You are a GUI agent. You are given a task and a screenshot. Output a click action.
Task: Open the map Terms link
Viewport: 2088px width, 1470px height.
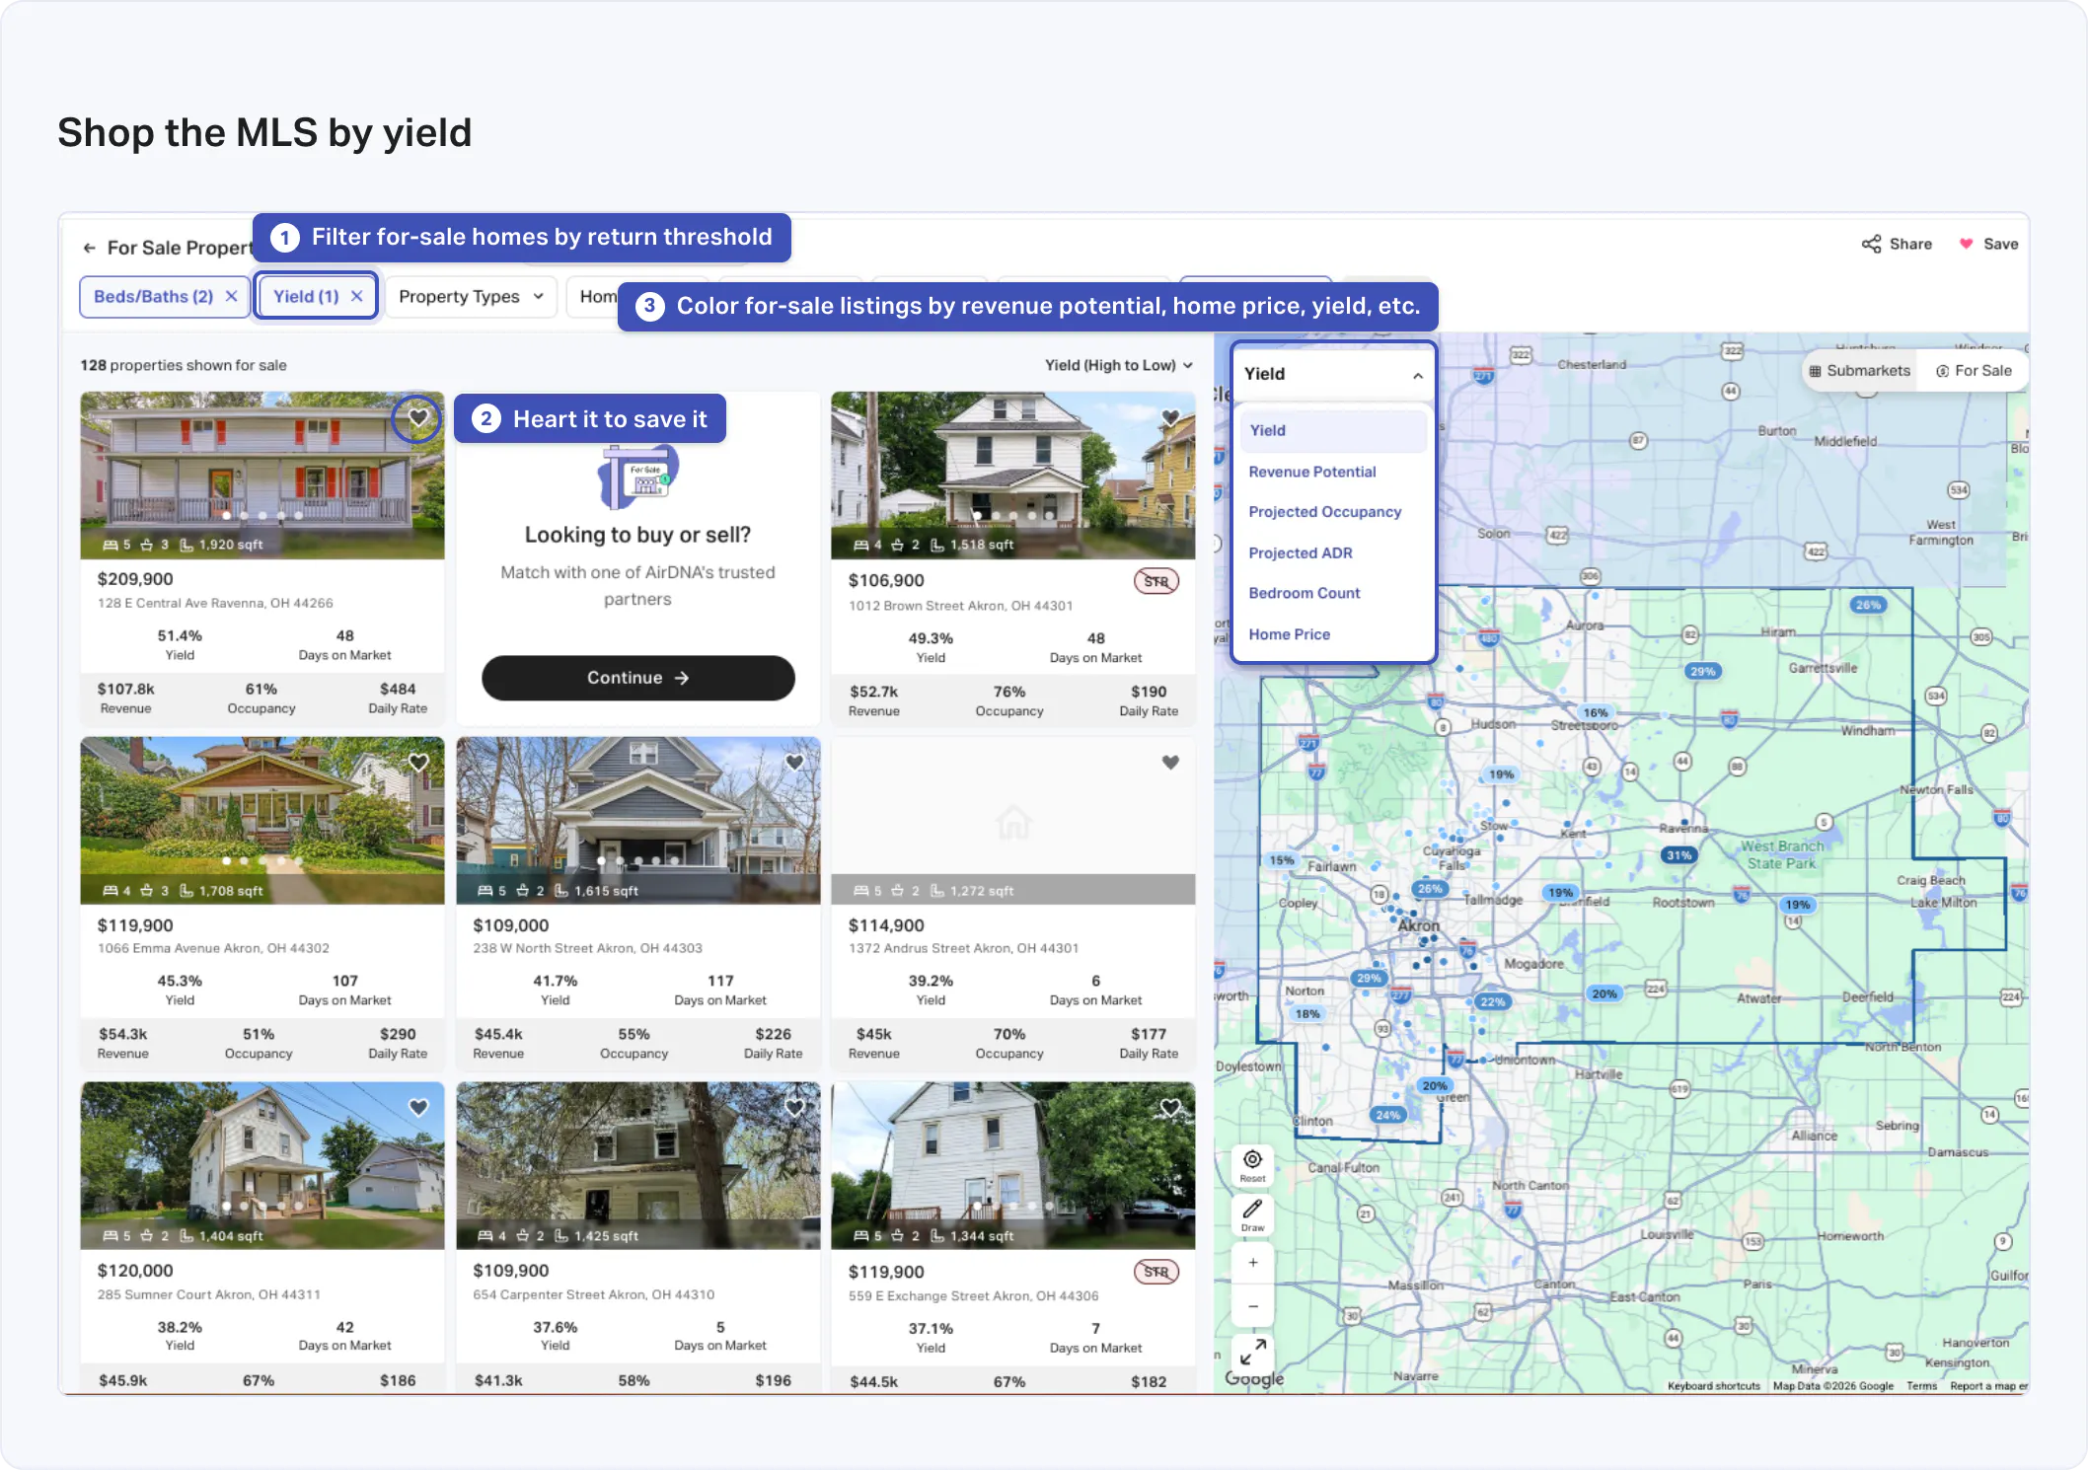click(1921, 1386)
